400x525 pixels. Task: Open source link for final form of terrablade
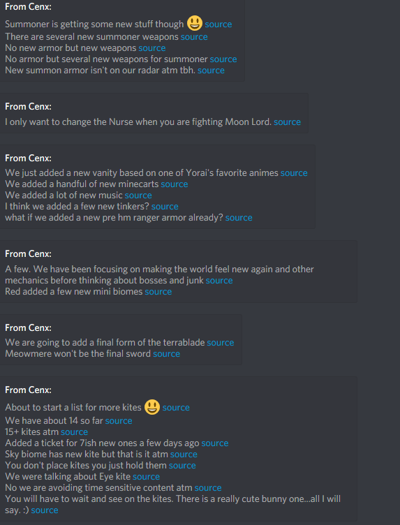[x=221, y=343]
